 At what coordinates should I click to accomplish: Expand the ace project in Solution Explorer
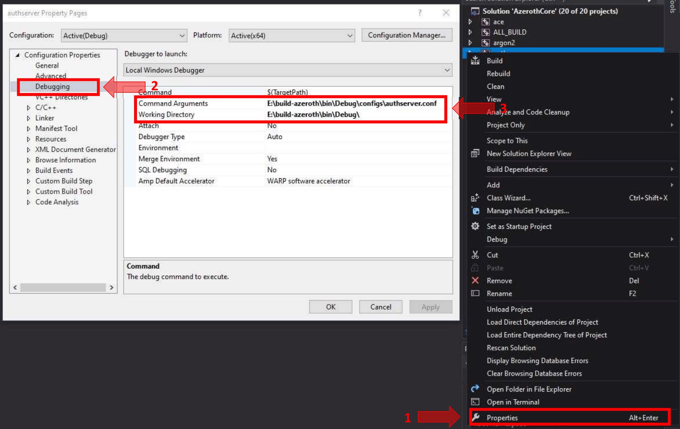tap(470, 22)
